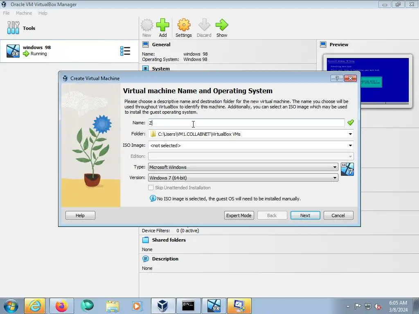The image size is (419, 314).
Task: Open the Machine menu
Action: pyautogui.click(x=24, y=13)
